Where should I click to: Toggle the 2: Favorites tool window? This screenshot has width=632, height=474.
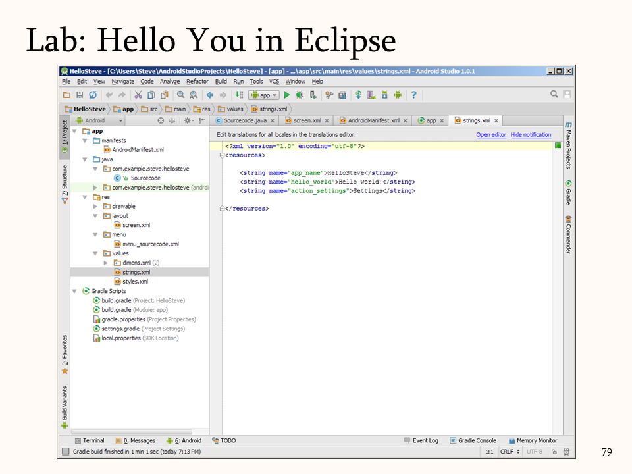(65, 355)
